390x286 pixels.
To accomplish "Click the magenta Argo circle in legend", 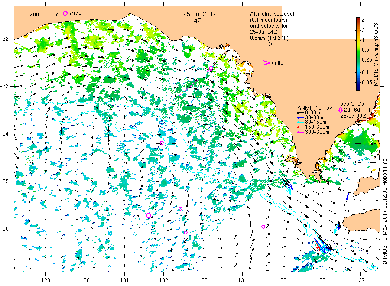I will pos(65,13).
